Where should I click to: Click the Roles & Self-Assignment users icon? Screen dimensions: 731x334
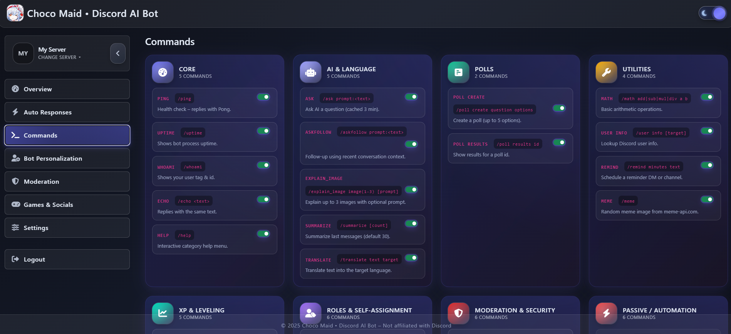(311, 313)
